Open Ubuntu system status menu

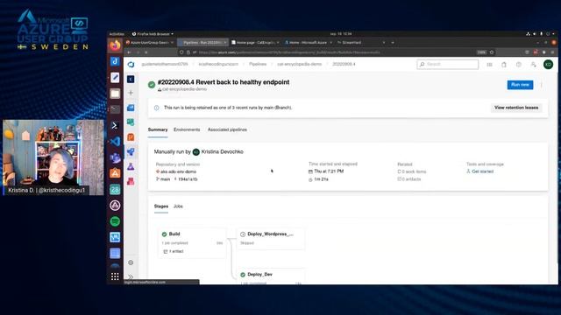tap(541, 34)
